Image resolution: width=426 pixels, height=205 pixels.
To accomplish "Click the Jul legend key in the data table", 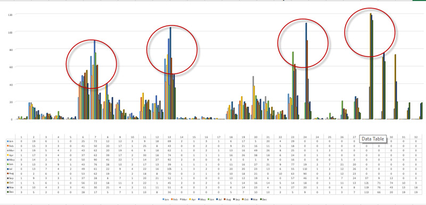I will pyautogui.click(x=7, y=168).
